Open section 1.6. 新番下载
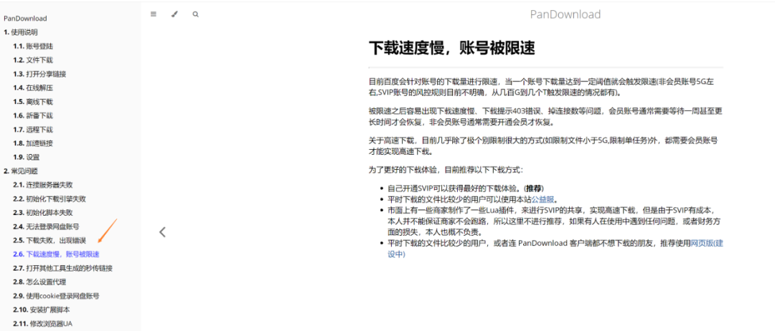 (33, 115)
